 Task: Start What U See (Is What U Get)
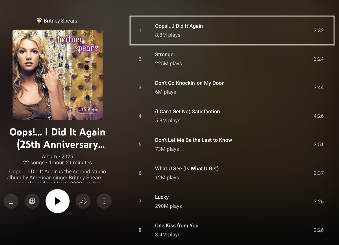[232, 173]
